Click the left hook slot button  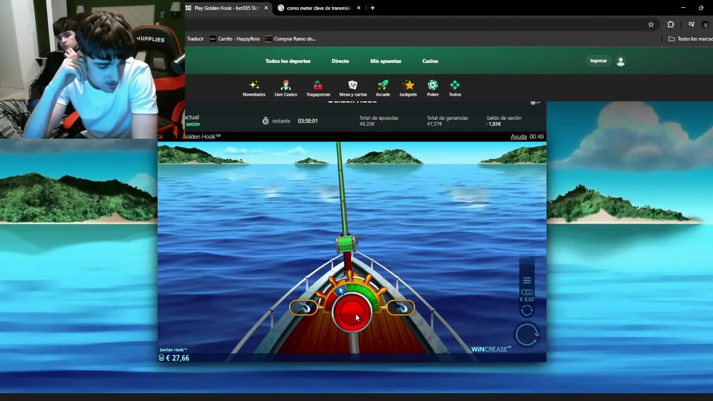click(304, 307)
